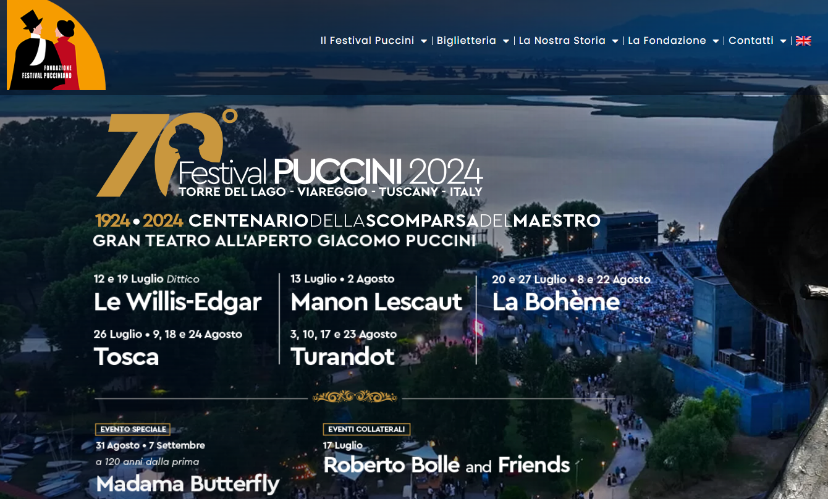Click 'Torre del Lago - Viareggio - Tuscany - Italy' text
Viewport: 828px width, 499px height.
pos(331,191)
